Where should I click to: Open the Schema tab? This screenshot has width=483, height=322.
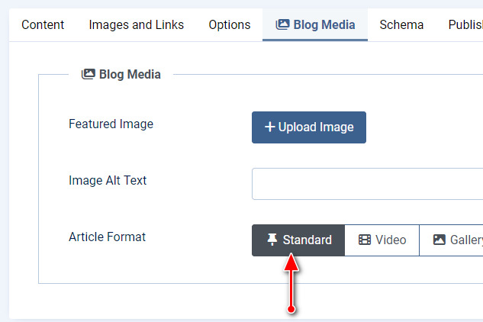(401, 25)
